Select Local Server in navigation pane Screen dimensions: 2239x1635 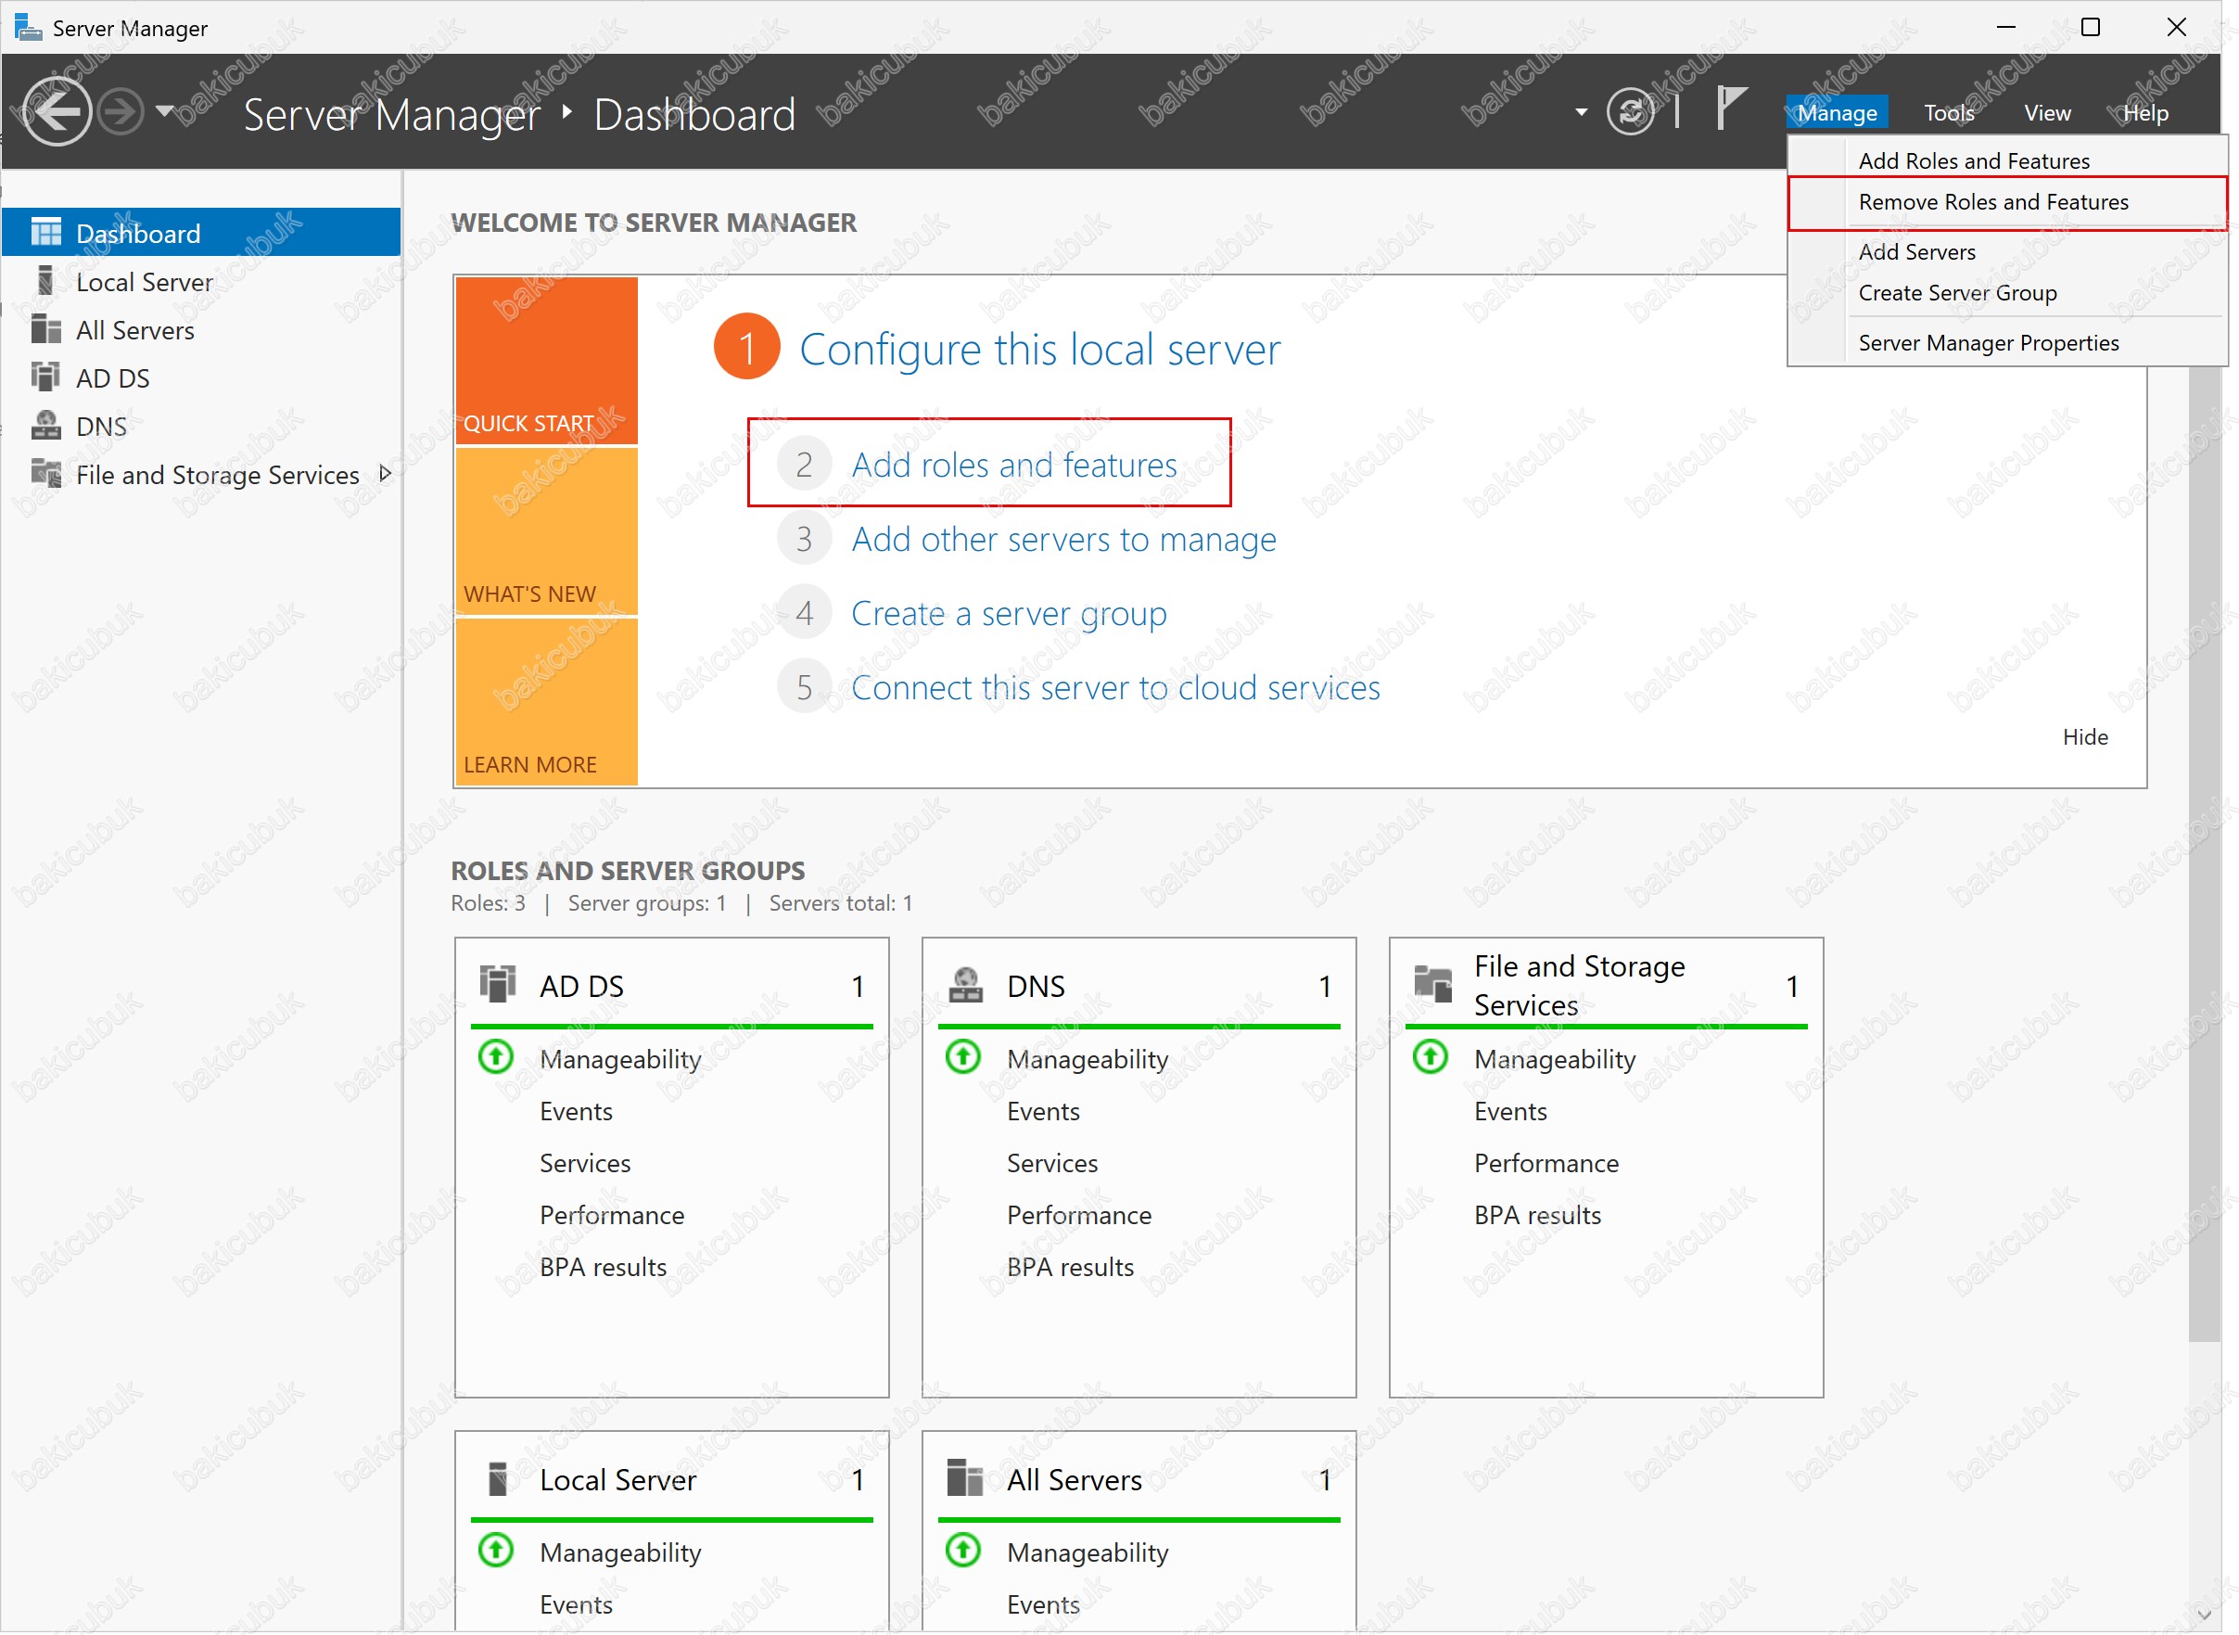[x=144, y=282]
